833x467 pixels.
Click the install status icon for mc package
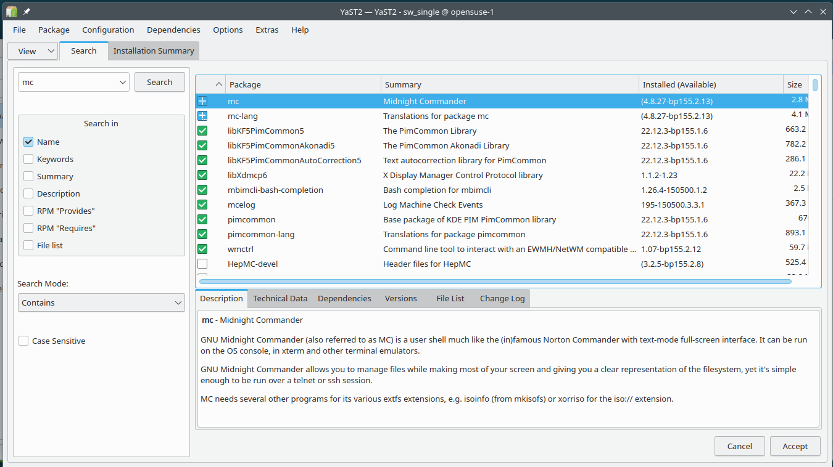point(202,101)
